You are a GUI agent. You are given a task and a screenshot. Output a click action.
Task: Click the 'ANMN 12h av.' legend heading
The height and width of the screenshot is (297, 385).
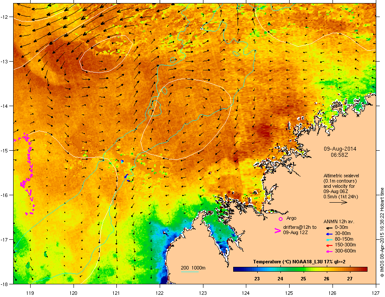pos(339,221)
